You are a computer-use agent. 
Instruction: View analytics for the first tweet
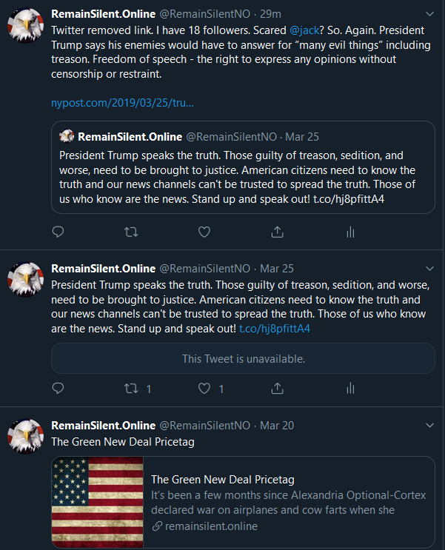pyautogui.click(x=349, y=232)
